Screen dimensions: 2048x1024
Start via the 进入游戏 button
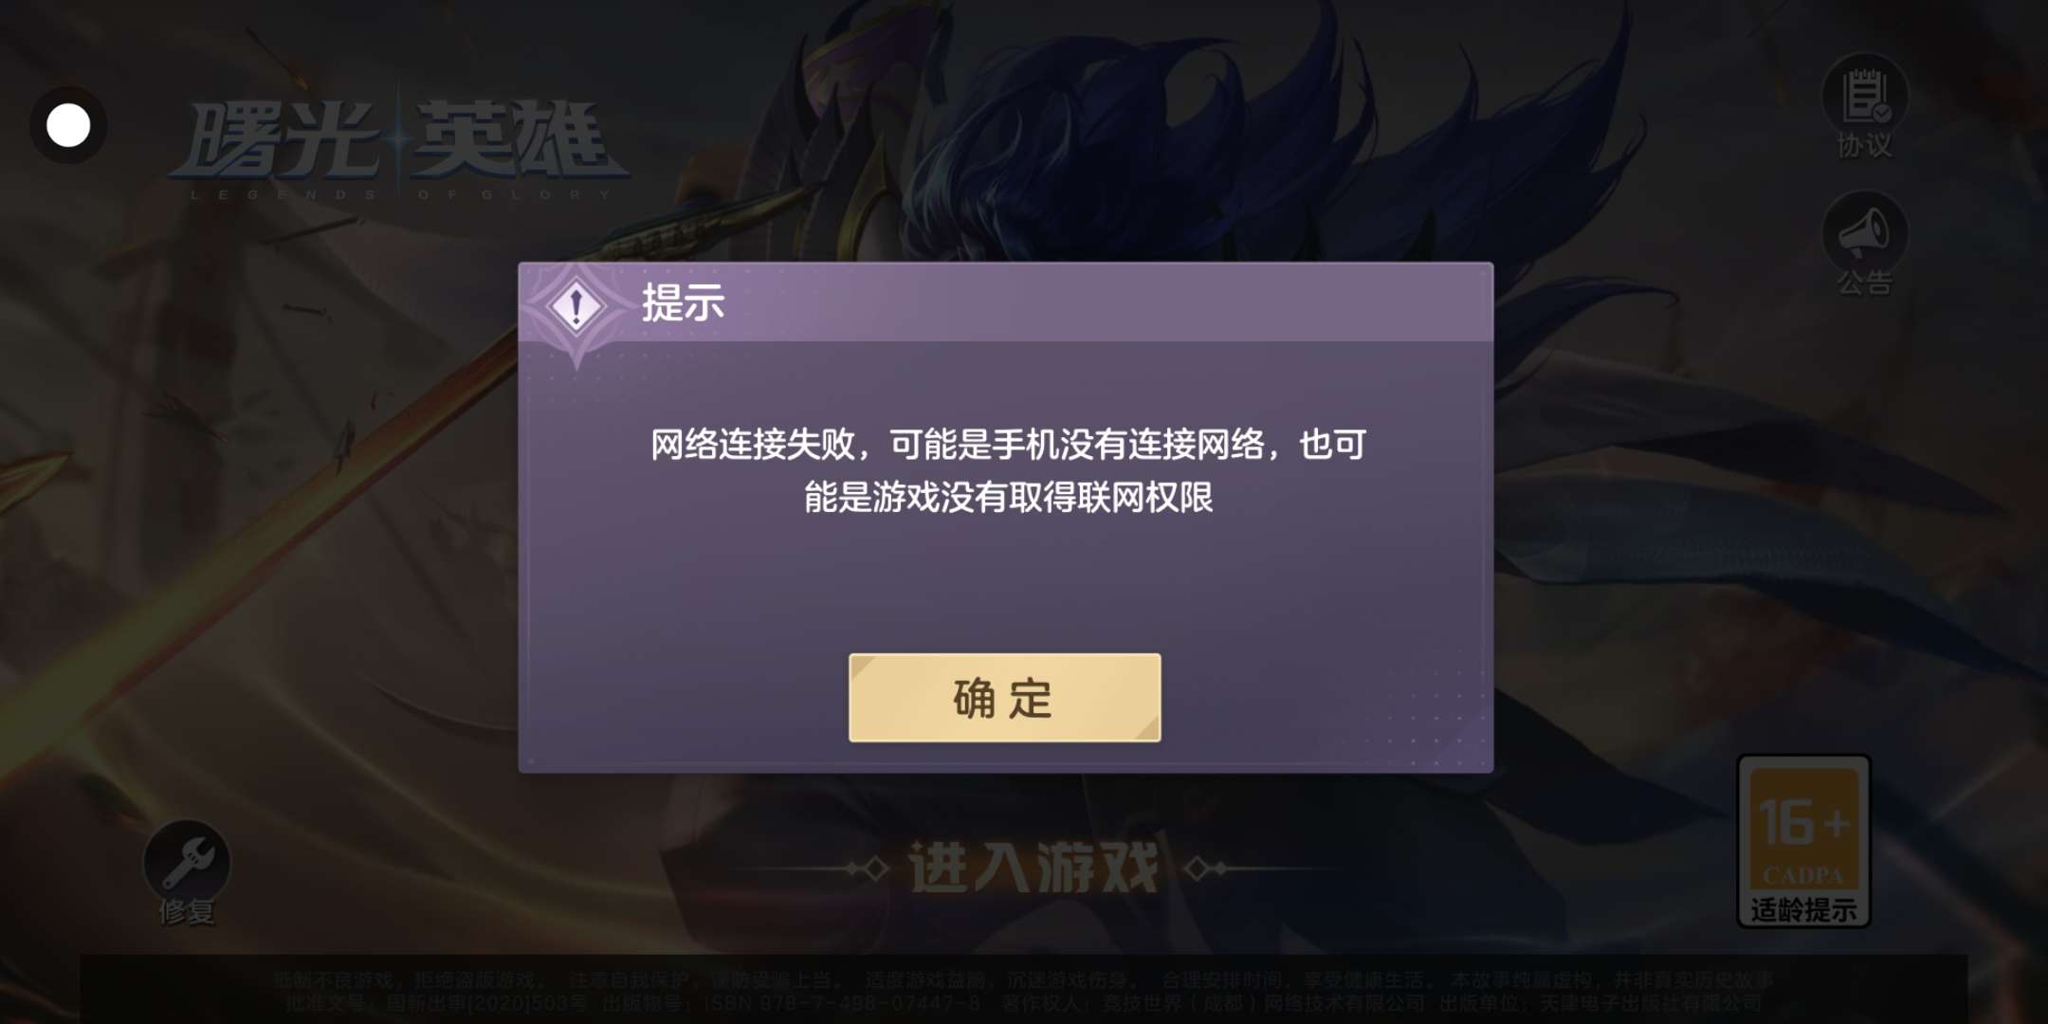tap(1033, 867)
